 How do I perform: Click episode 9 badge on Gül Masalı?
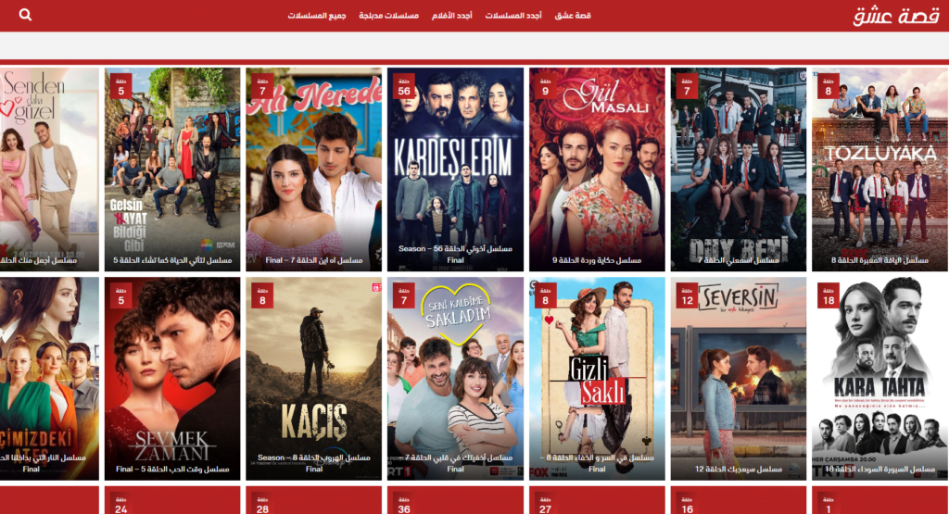tap(545, 87)
